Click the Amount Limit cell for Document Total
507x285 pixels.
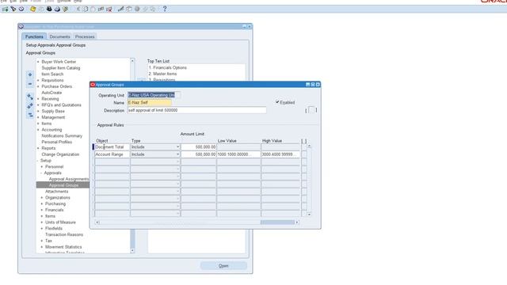(199, 147)
